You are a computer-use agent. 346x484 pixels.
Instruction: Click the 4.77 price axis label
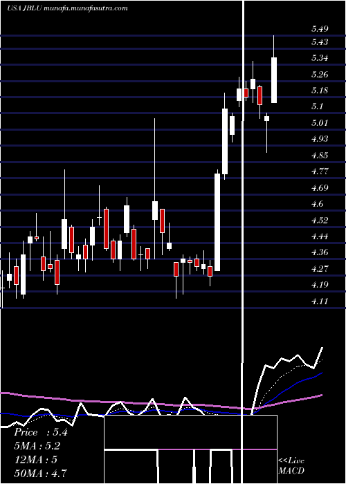click(x=320, y=171)
